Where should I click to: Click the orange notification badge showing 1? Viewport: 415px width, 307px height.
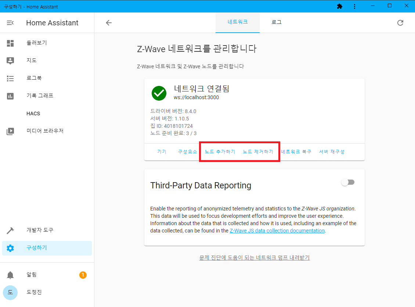pyautogui.click(x=83, y=275)
